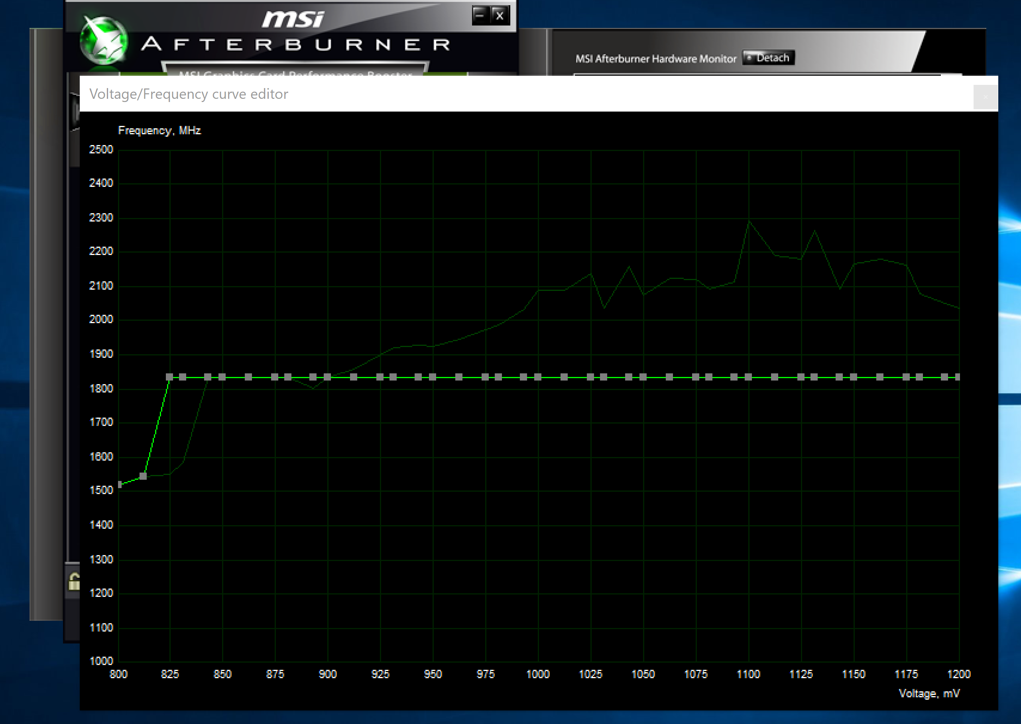
Task: Select the curve point at 850 mV
Action: click(222, 377)
